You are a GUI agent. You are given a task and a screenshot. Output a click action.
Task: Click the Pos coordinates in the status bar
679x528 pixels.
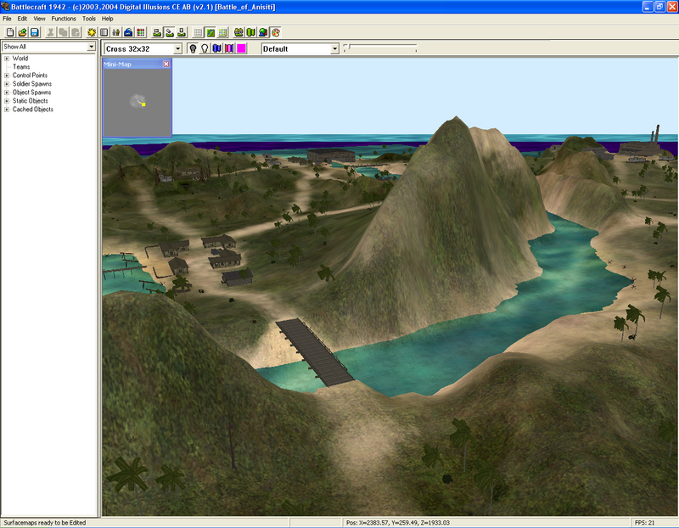point(398,523)
